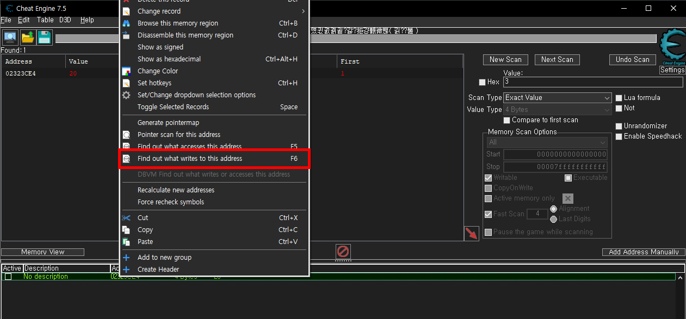Click the open folder load-table icon
Screen dimensions: 686x319
[x=28, y=37]
